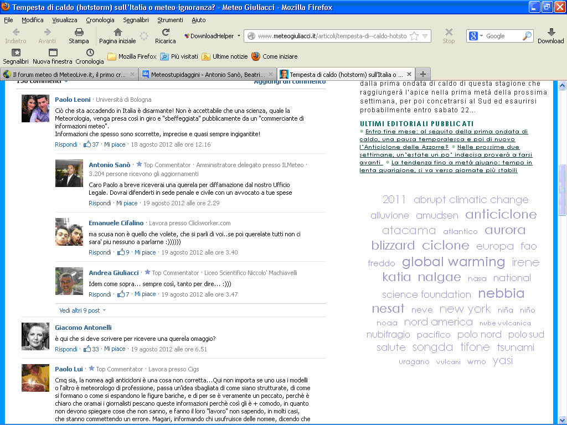Open new tab with plus button
This screenshot has width=567, height=425.
coord(422,74)
